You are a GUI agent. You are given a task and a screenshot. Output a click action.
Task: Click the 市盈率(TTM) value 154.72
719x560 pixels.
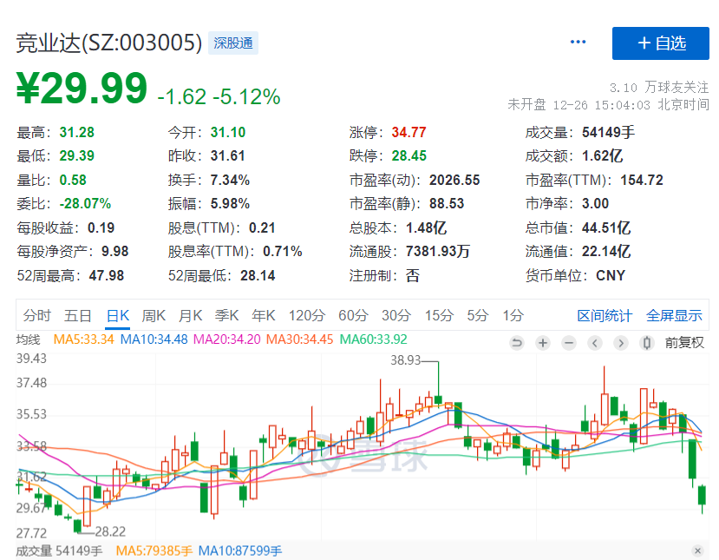coord(642,180)
